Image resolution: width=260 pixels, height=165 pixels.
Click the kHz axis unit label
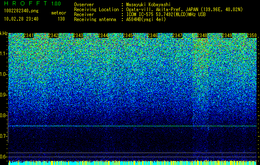pos(4,33)
